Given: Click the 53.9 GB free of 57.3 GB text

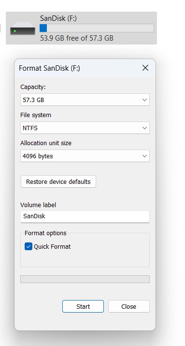Looking at the screenshot, I should [x=77, y=38].
